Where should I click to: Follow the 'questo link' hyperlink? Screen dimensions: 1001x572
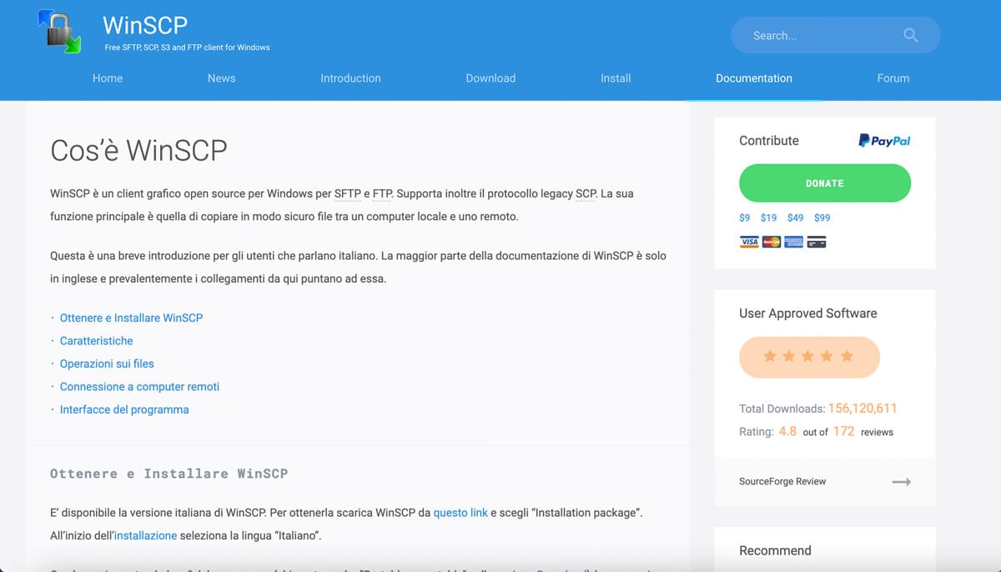tap(460, 513)
